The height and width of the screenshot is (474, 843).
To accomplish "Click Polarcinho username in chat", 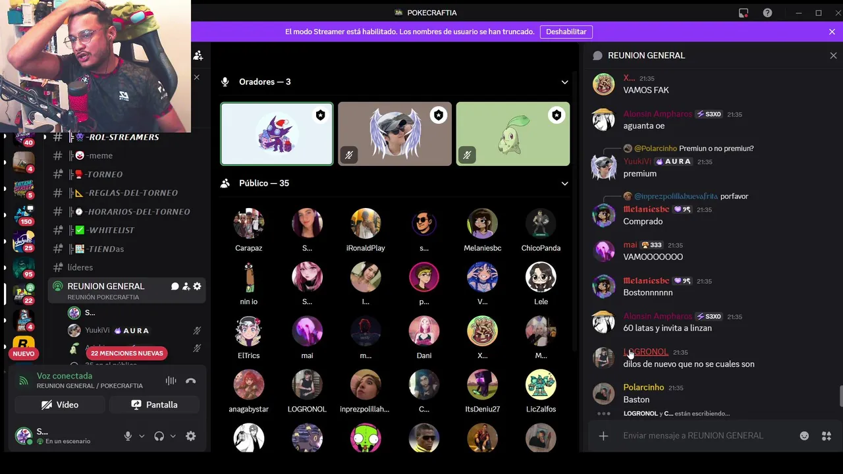I will tap(643, 388).
